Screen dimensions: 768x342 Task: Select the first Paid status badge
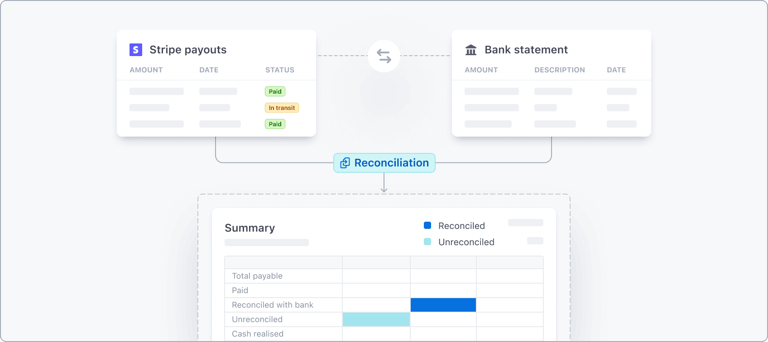(275, 91)
